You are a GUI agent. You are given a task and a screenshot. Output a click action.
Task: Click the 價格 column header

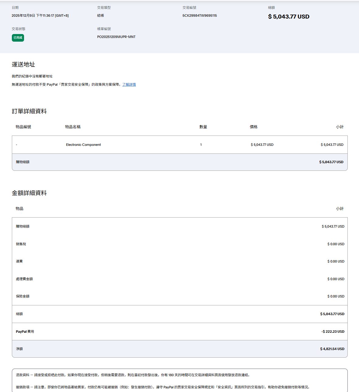click(253, 127)
